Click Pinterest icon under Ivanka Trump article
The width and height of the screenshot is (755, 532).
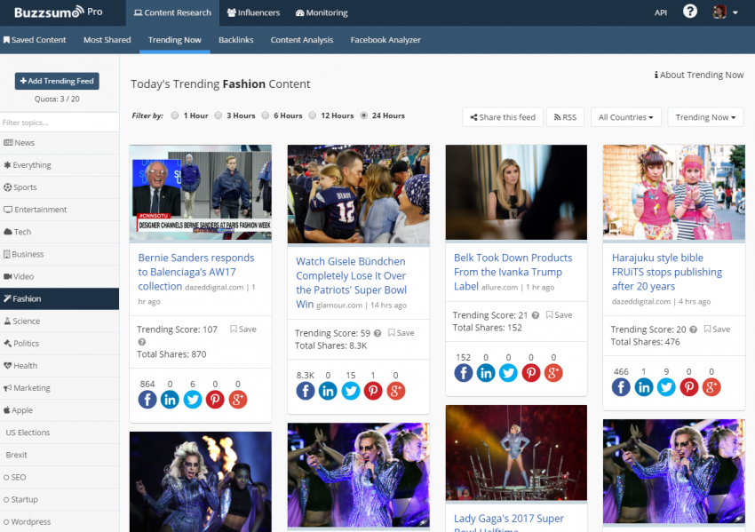531,373
